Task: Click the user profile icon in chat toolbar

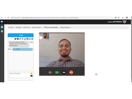Action: point(25,39)
